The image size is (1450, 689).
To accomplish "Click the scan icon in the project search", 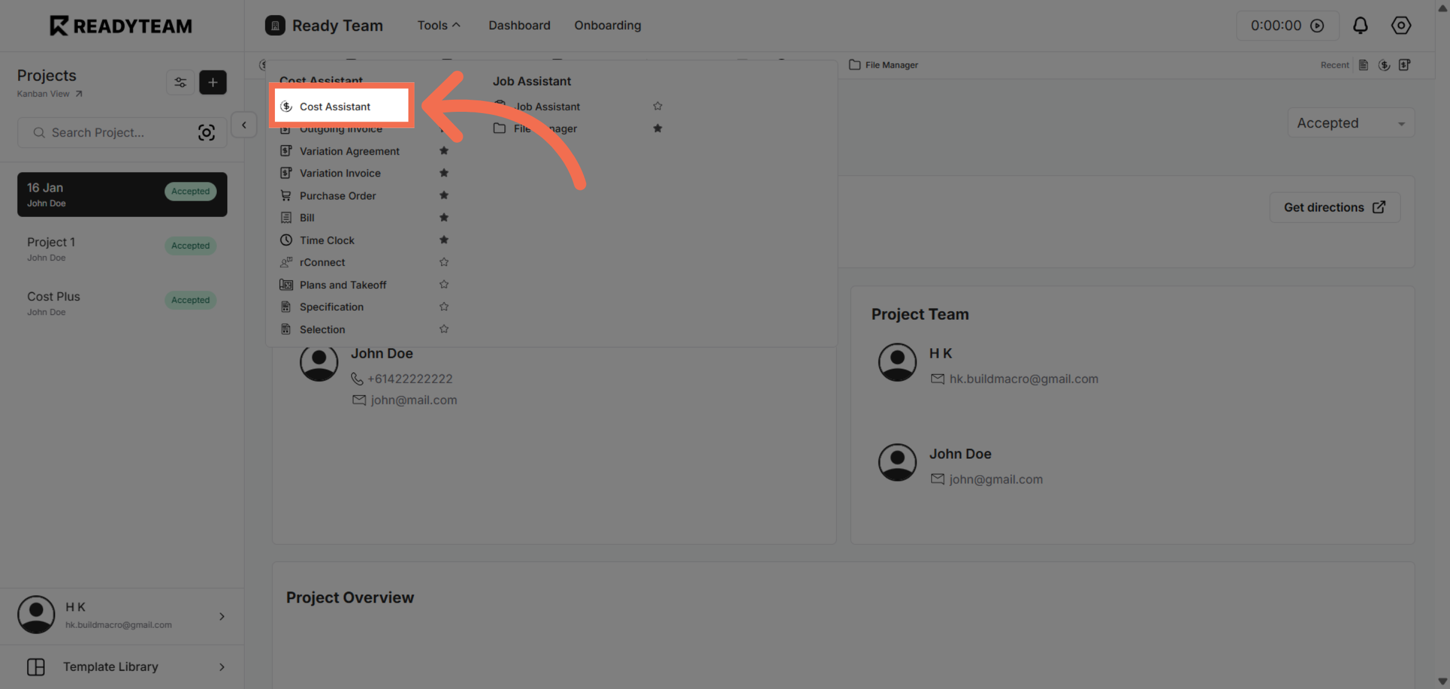I will pyautogui.click(x=206, y=132).
